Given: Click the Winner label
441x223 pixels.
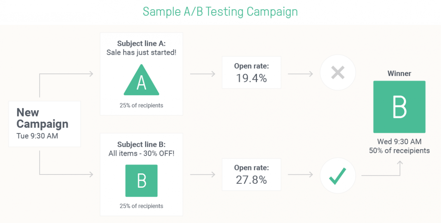Looking at the screenshot, I should click(399, 73).
